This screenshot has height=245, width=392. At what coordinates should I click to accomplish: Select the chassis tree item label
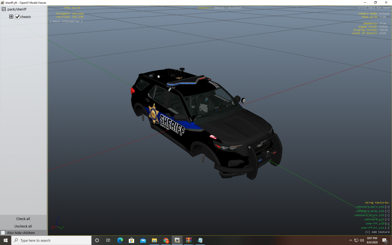click(25, 17)
